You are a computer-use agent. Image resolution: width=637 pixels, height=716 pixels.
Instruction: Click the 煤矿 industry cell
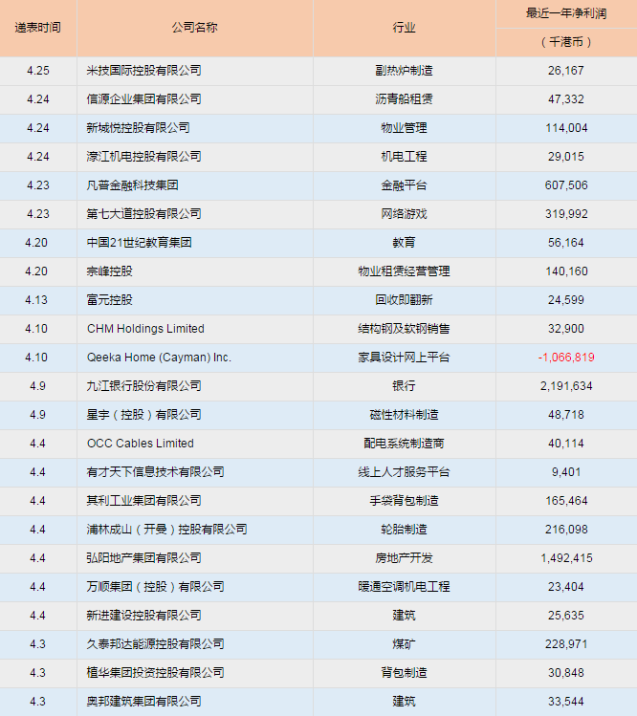[x=404, y=644]
